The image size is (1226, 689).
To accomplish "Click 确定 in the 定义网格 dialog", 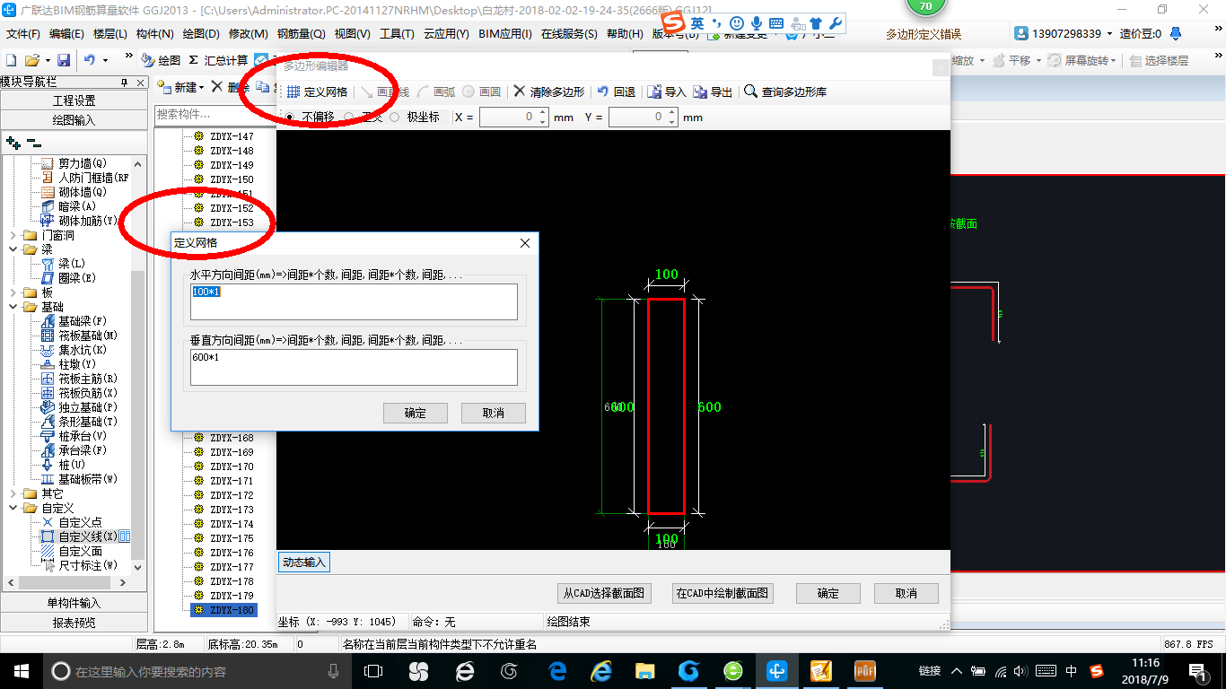I will coord(416,413).
